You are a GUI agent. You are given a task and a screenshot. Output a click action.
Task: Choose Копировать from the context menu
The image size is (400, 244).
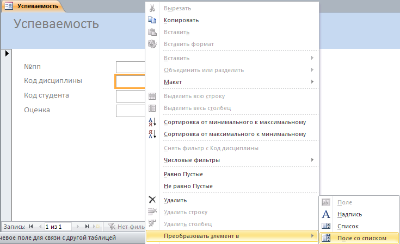tap(232, 20)
